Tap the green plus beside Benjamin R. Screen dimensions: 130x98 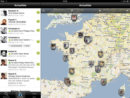38,12
